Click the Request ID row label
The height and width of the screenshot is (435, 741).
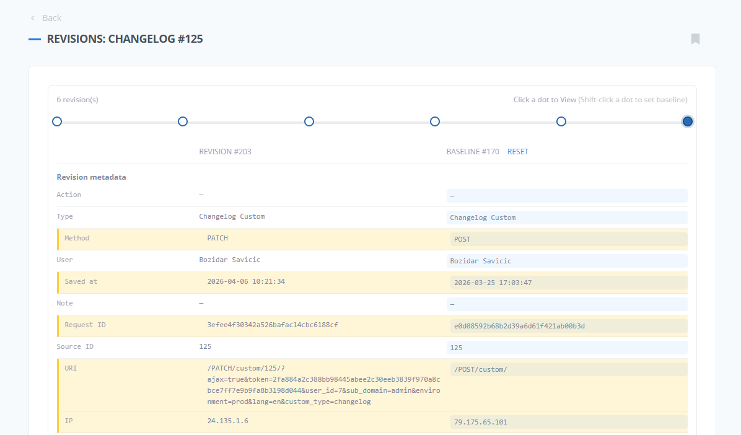[85, 325]
